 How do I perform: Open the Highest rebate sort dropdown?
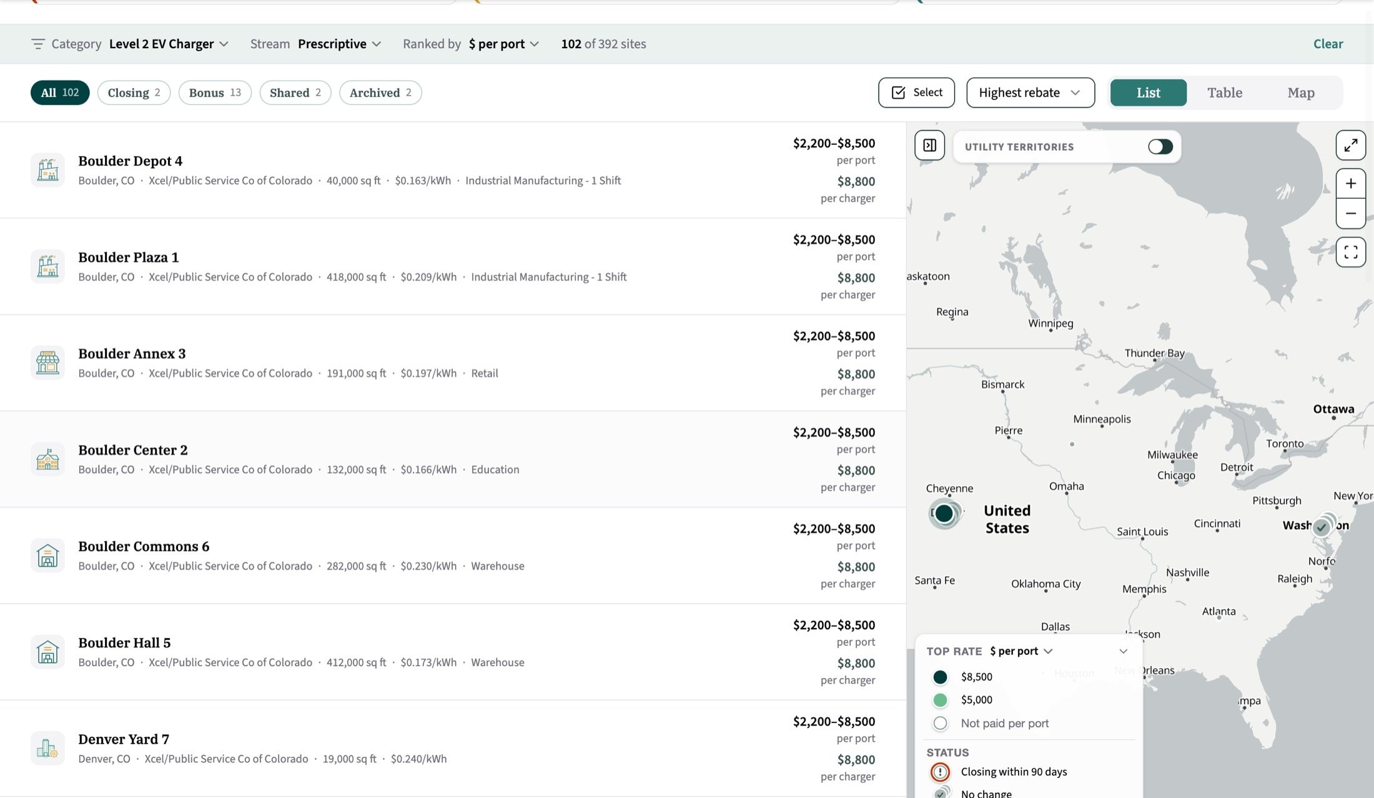(1030, 92)
